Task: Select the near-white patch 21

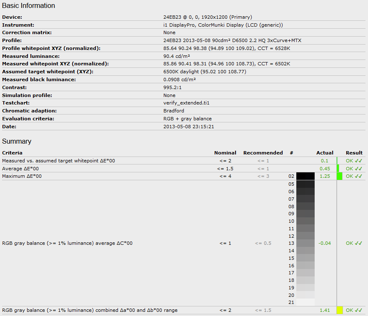Action: [305, 302]
